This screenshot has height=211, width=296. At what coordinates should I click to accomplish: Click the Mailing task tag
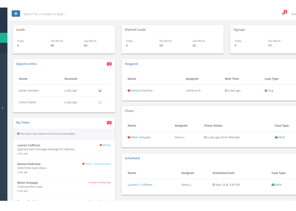click(x=106, y=145)
